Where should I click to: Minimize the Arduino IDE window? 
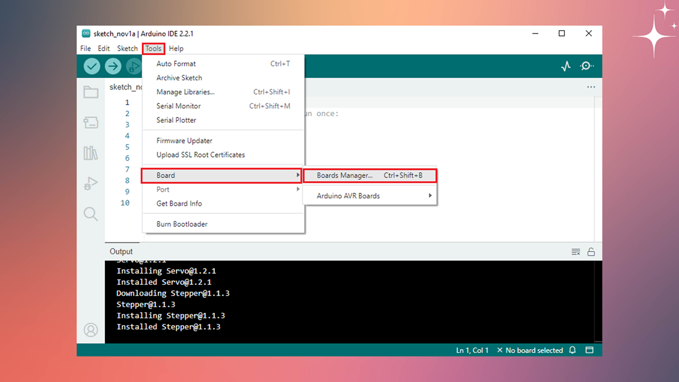click(x=535, y=33)
